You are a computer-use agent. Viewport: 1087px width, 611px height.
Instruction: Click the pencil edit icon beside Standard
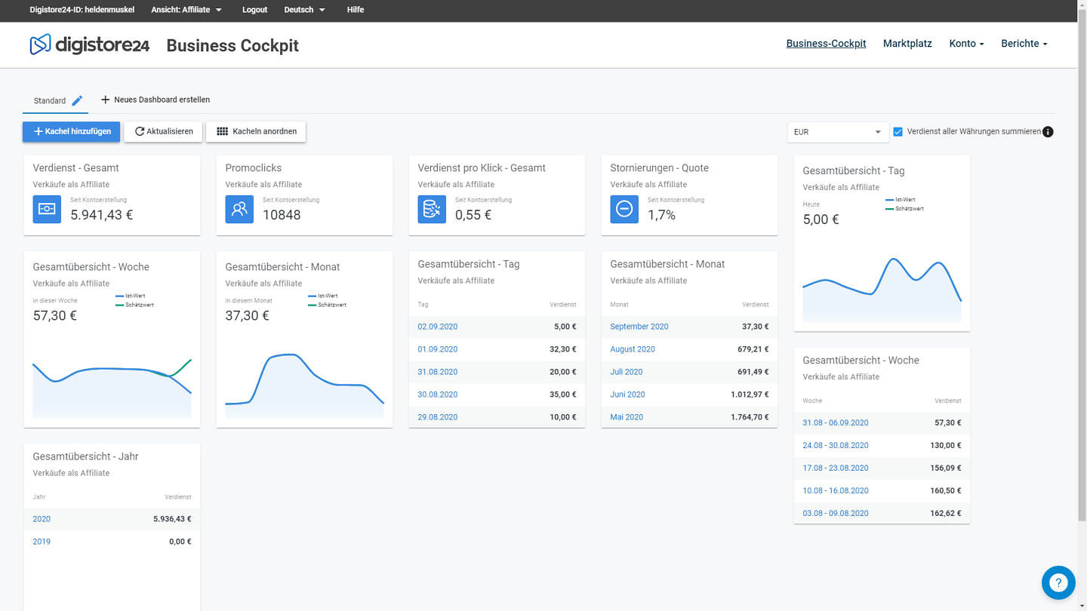tap(77, 100)
